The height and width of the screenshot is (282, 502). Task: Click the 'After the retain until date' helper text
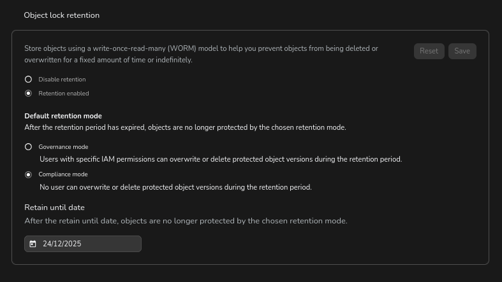(186, 221)
